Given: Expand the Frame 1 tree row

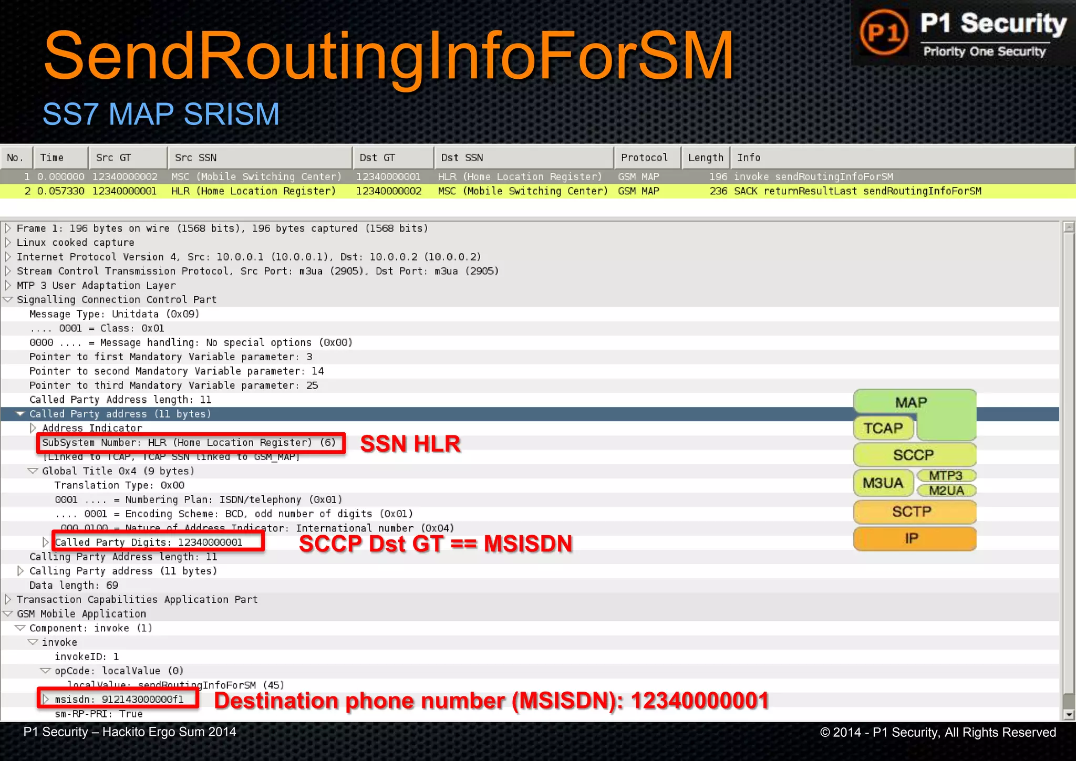Looking at the screenshot, I should click(8, 228).
